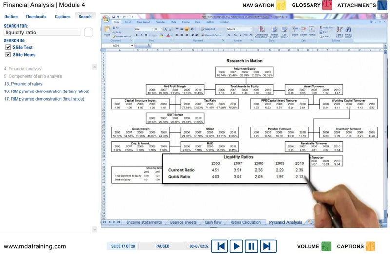
Task: Uncheck the Slide Text checkbox
Action: (x=8, y=47)
